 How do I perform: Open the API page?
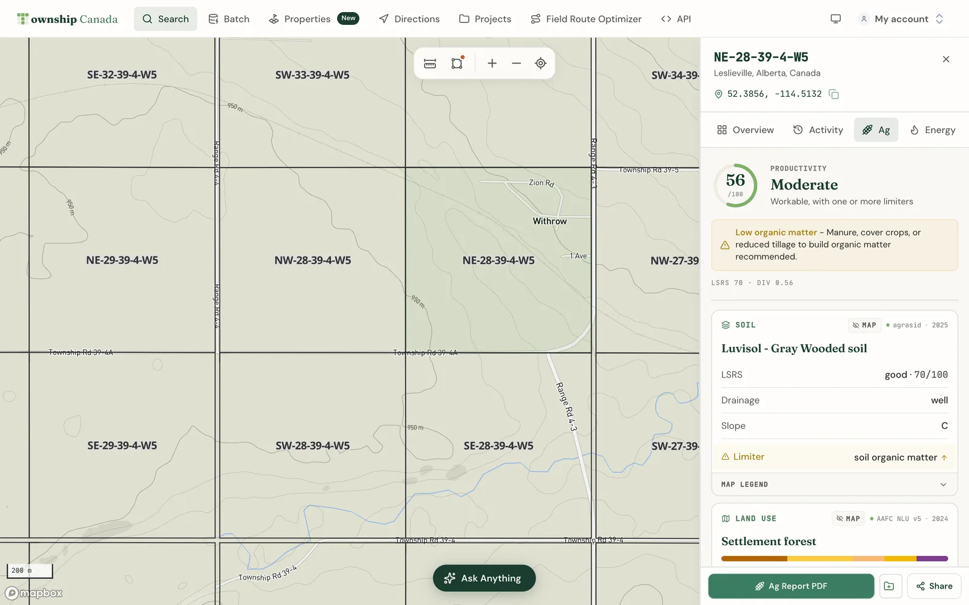point(676,19)
